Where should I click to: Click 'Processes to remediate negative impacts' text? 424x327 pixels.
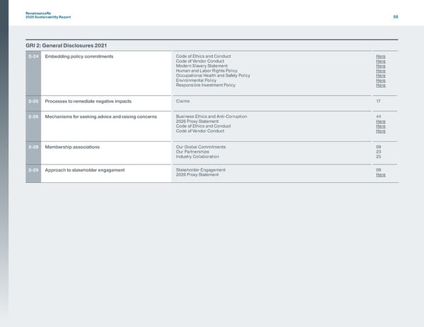point(88,101)
